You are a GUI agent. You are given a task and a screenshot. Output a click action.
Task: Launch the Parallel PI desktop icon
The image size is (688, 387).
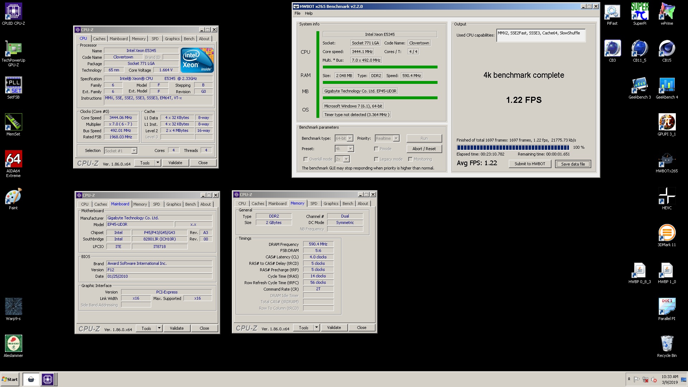[x=667, y=309]
